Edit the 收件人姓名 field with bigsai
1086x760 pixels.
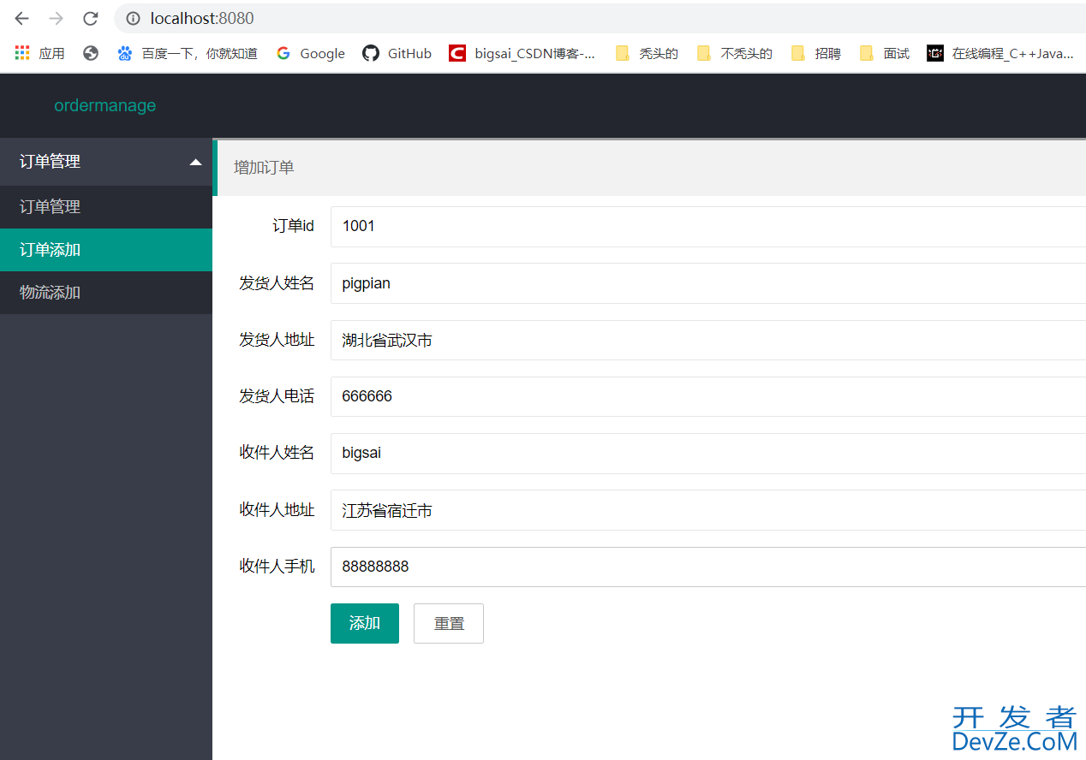click(708, 454)
